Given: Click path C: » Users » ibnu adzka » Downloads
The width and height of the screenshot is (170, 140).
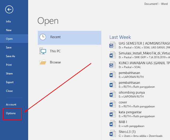Looking at the screenshot, I should (141, 136).
